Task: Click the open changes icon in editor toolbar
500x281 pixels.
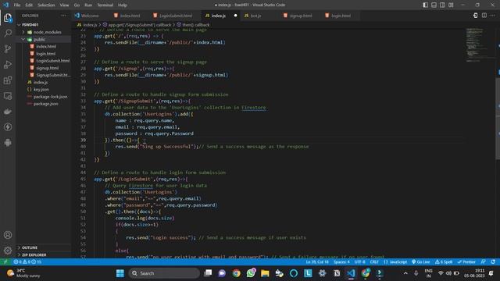Action: (476, 16)
